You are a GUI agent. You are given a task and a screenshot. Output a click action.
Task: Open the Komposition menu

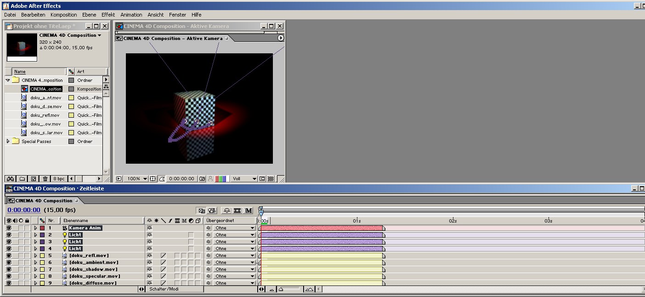click(63, 15)
